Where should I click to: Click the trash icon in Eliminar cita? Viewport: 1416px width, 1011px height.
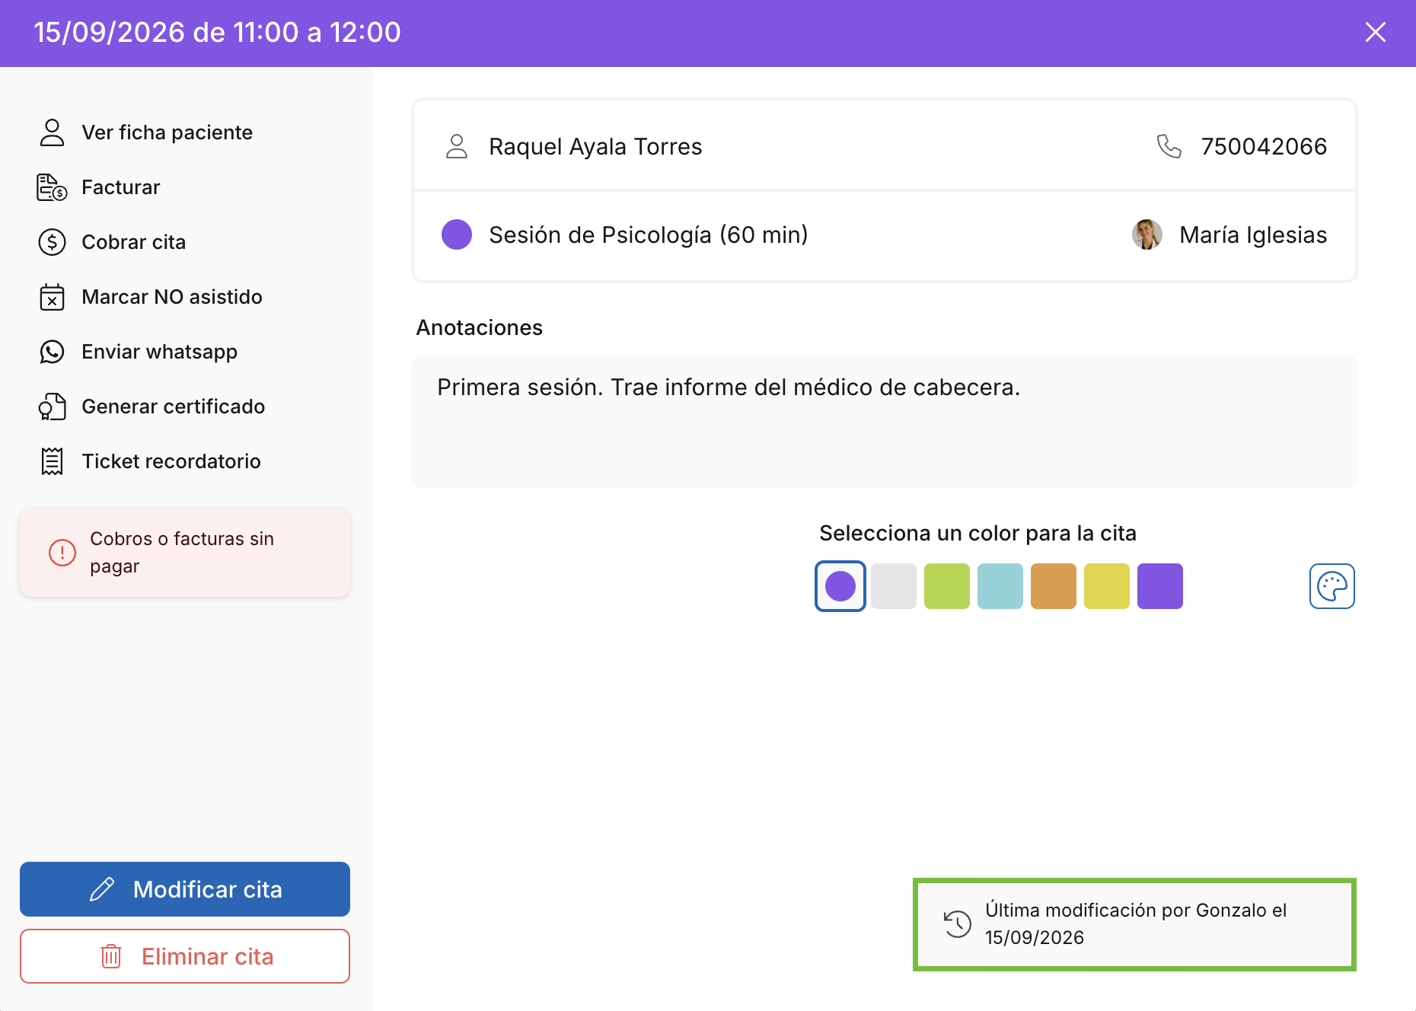click(x=111, y=956)
